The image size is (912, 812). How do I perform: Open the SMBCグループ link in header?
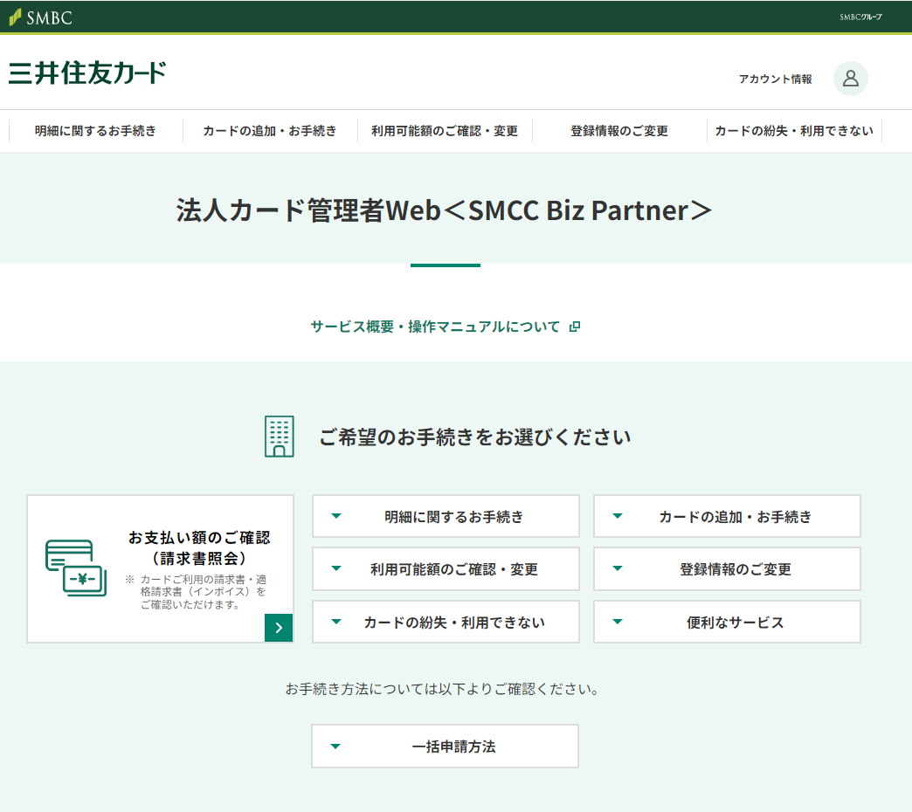(x=860, y=17)
